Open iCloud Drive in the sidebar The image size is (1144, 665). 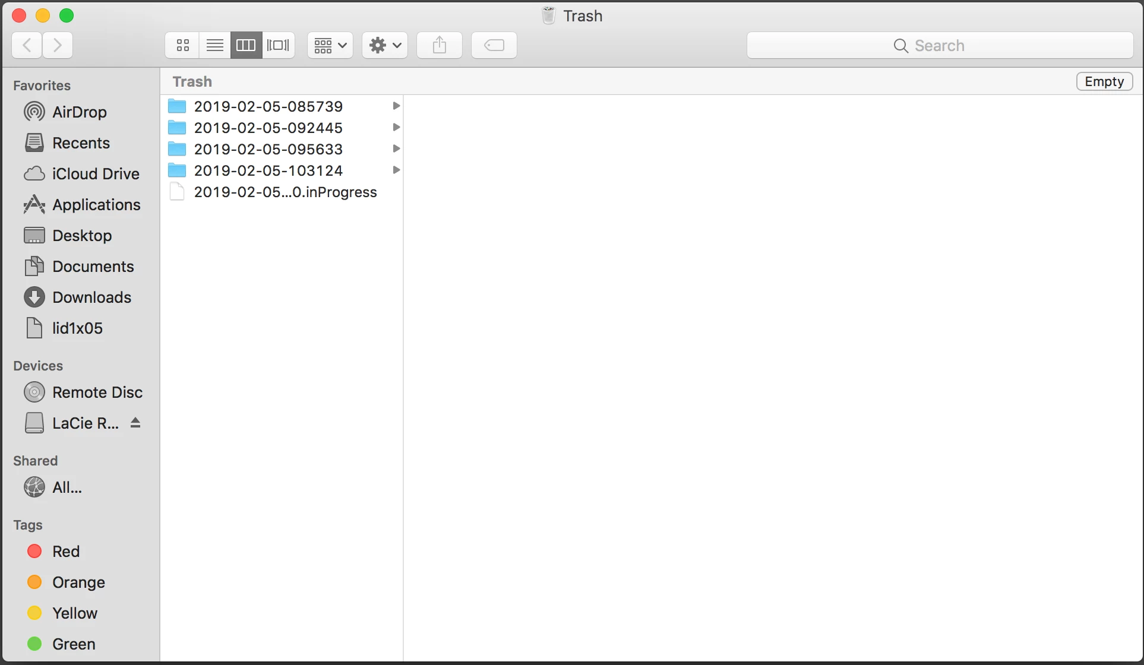(95, 173)
